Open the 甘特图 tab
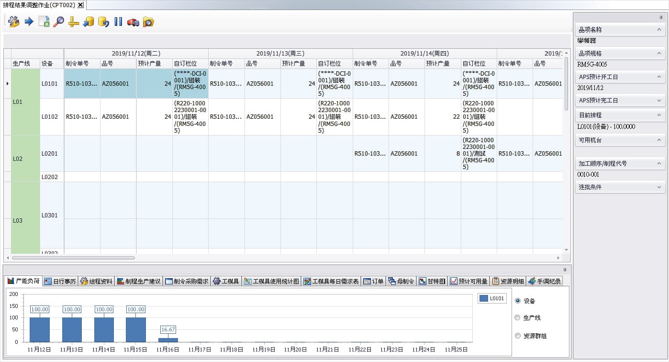 432,282
